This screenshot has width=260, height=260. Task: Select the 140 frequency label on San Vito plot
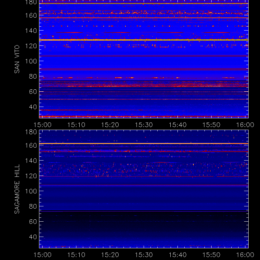tap(31, 31)
